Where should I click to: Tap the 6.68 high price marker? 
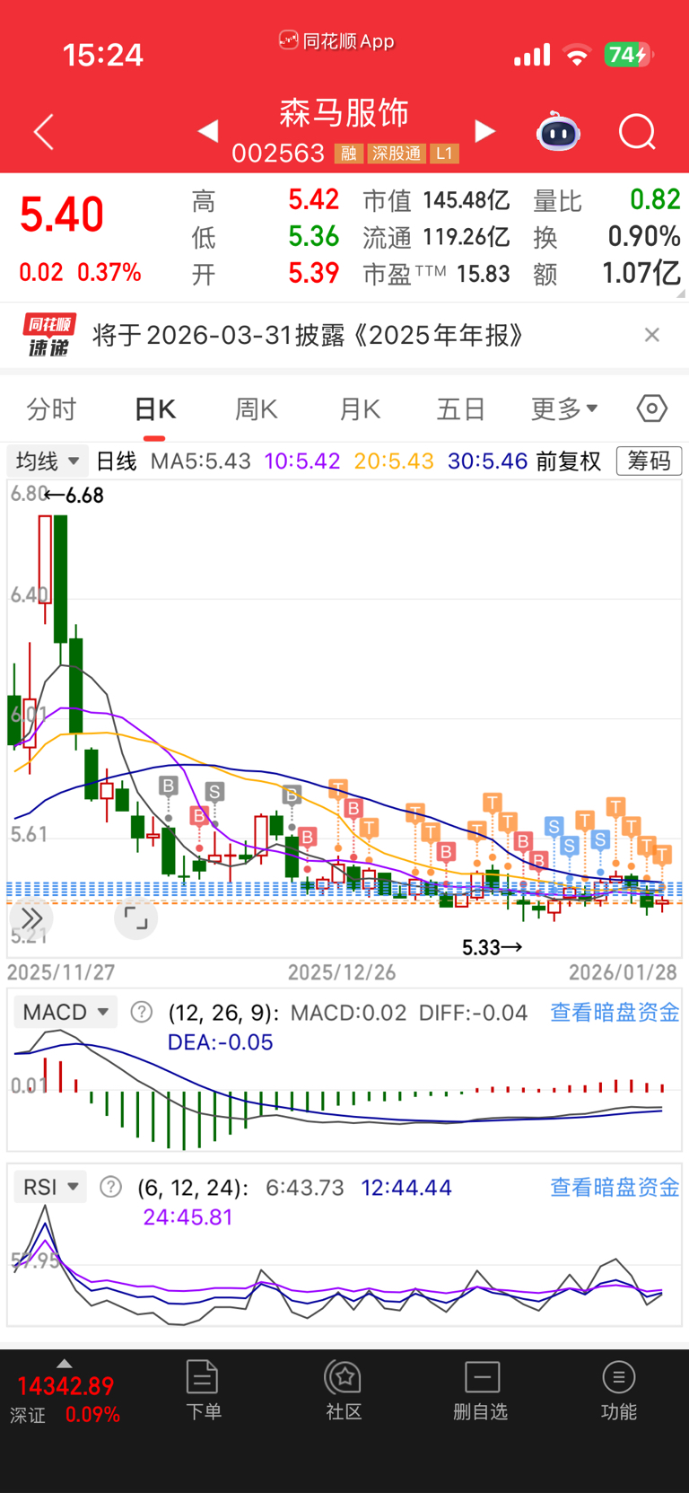point(74,496)
